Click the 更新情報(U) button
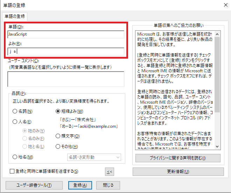Image resolution: width=231 pixels, height=193 pixels. coord(178,172)
